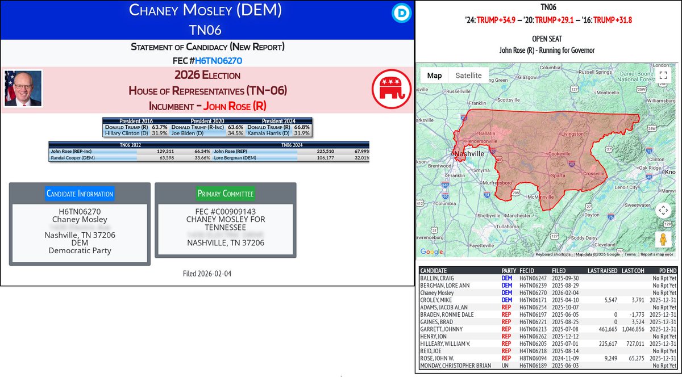The height and width of the screenshot is (377, 682).
Task: Select the Map view tab
Action: (x=434, y=75)
